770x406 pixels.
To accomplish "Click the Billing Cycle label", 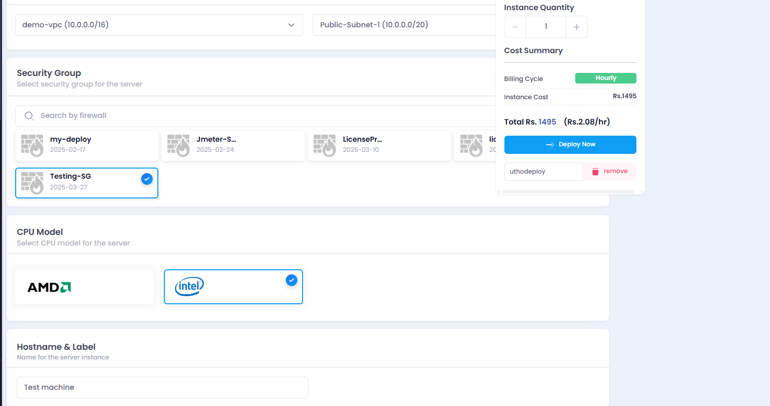I will [524, 79].
